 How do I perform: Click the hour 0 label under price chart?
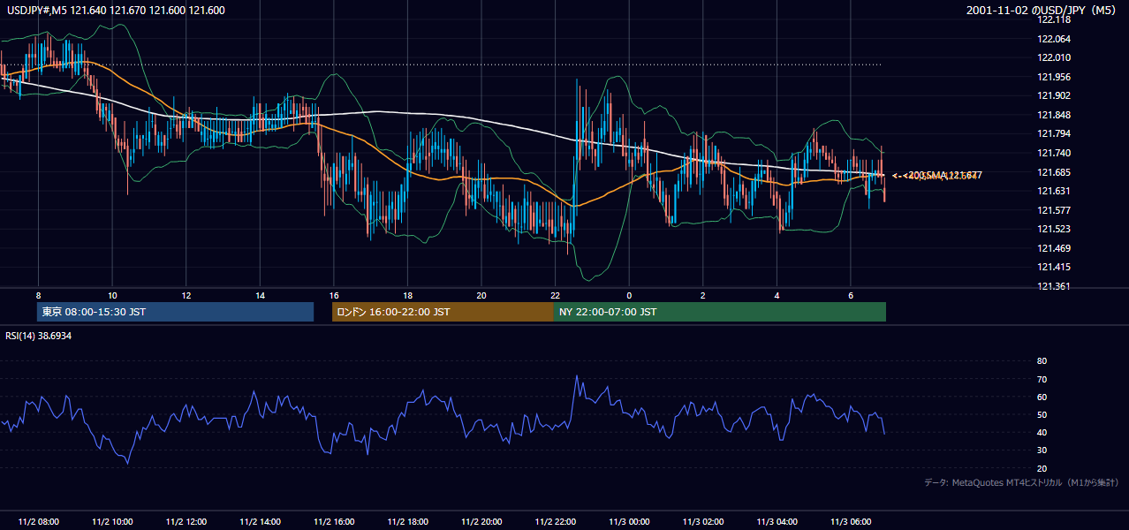[x=629, y=295]
